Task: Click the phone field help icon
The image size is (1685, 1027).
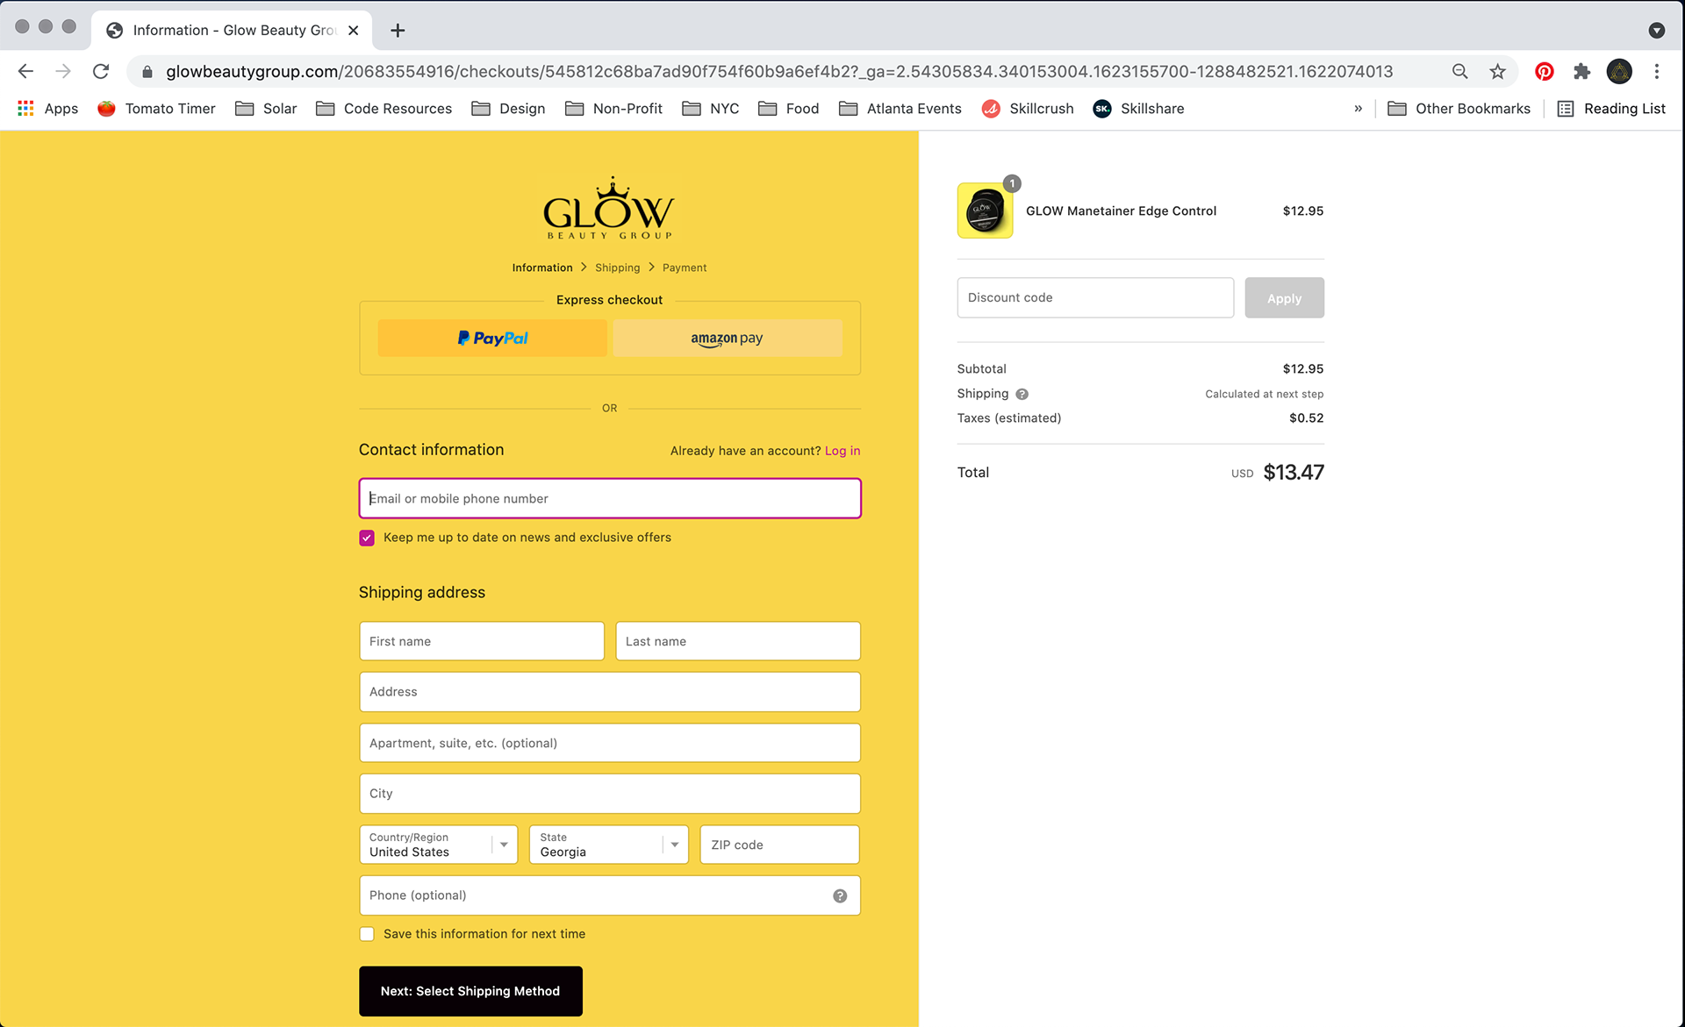Action: (840, 895)
